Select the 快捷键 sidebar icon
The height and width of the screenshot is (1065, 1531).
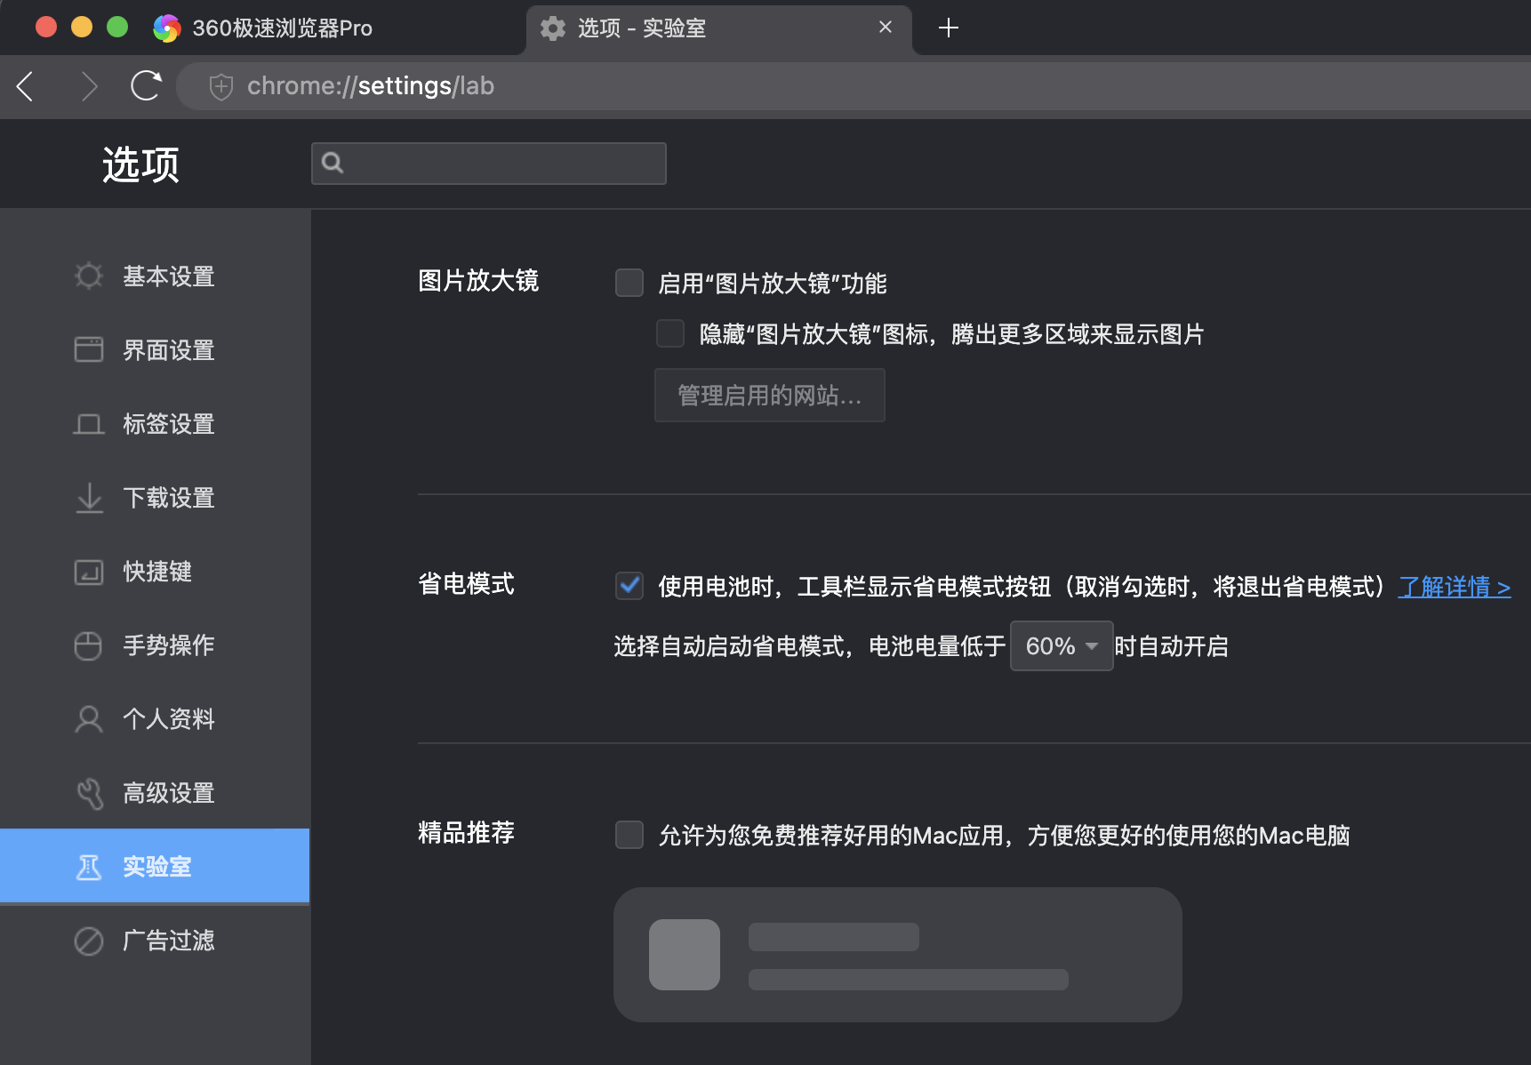pyautogui.click(x=88, y=572)
